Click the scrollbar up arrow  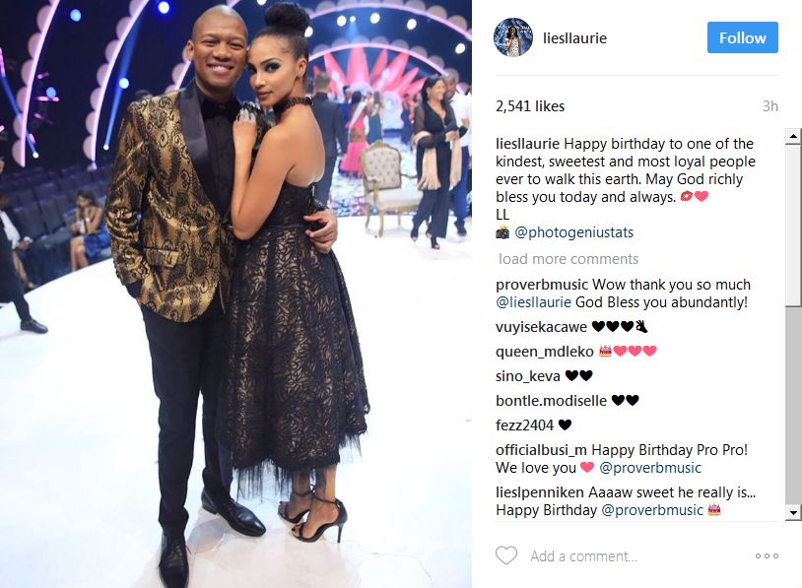tap(793, 136)
